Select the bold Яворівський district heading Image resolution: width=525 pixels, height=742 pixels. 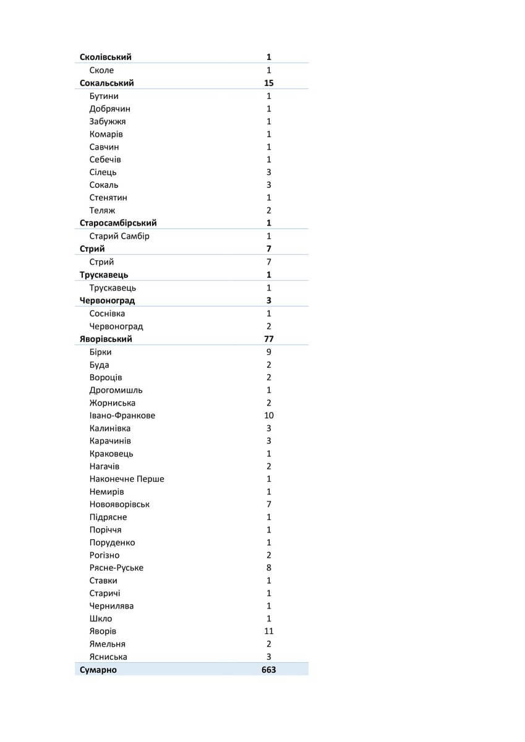click(x=106, y=339)
